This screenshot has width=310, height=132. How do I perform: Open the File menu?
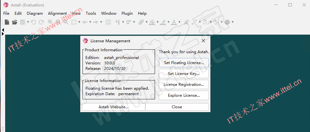6,13
